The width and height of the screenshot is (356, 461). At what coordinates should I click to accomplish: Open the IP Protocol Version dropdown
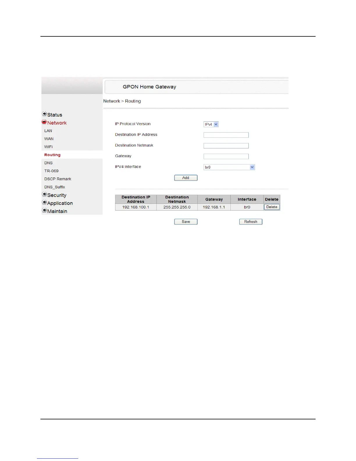point(211,124)
